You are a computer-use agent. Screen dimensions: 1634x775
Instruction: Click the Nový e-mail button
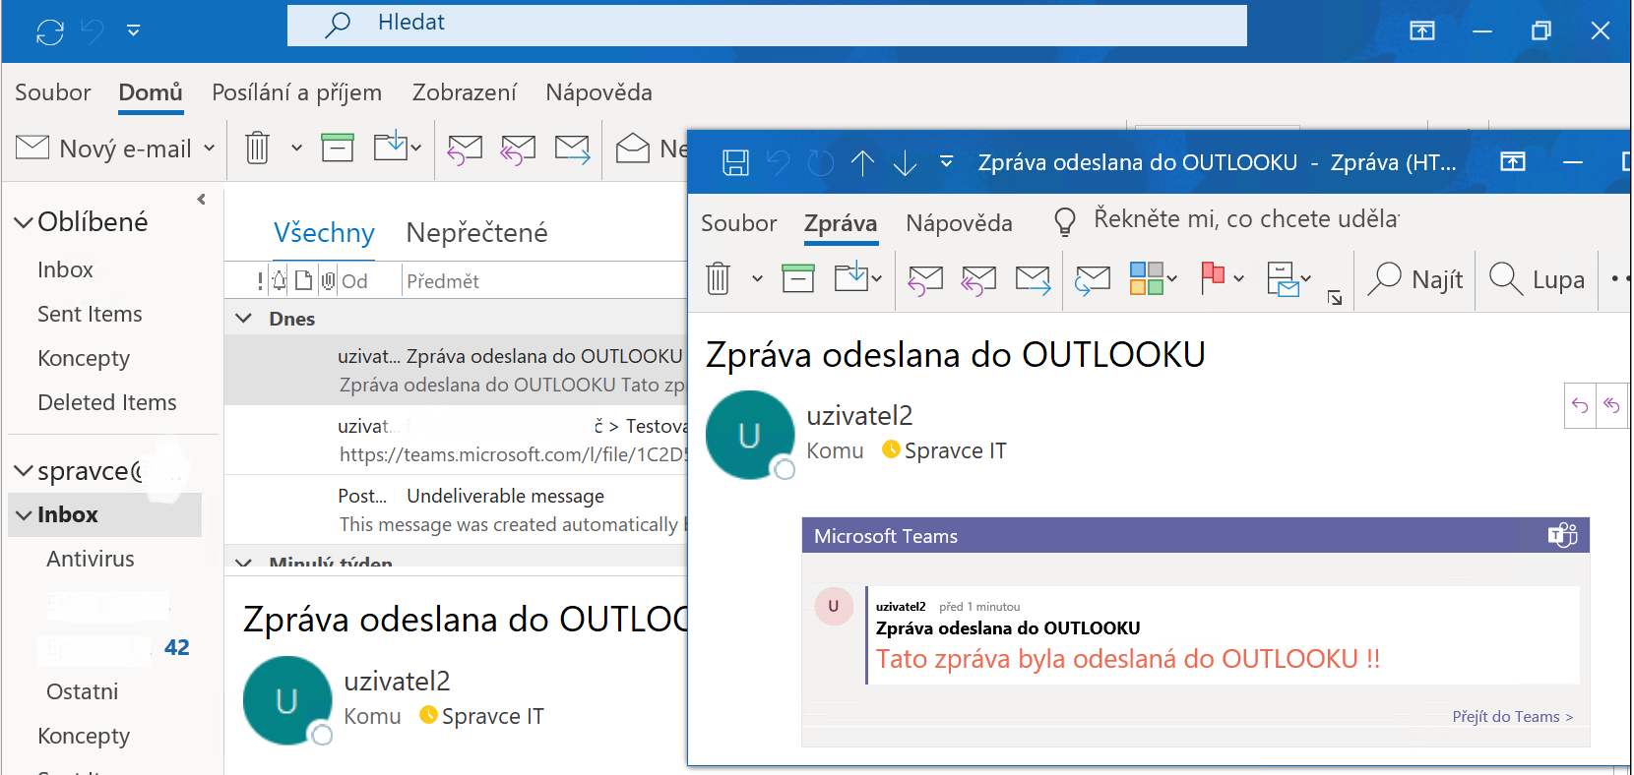[x=104, y=149]
